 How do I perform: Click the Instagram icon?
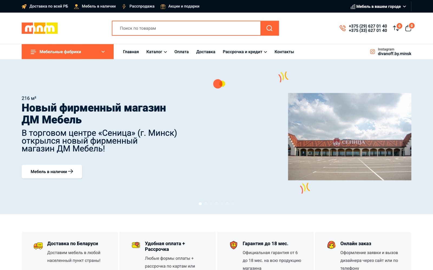click(x=372, y=52)
